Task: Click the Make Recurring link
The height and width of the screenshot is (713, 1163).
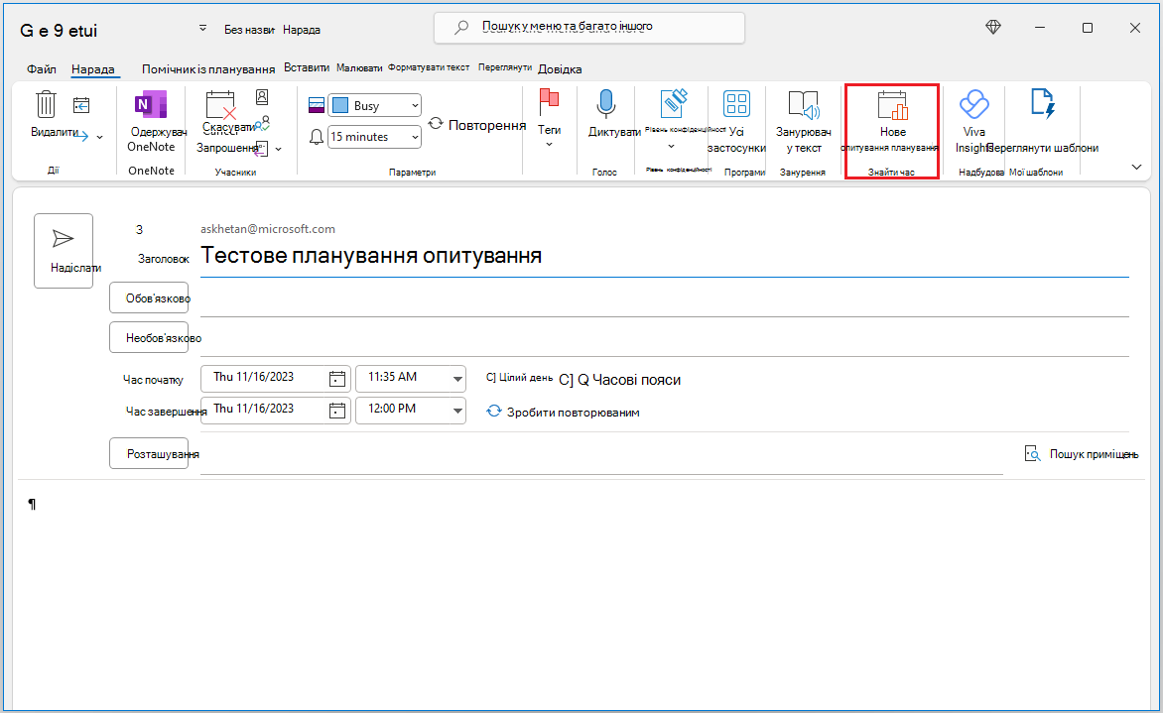Action: [573, 413]
